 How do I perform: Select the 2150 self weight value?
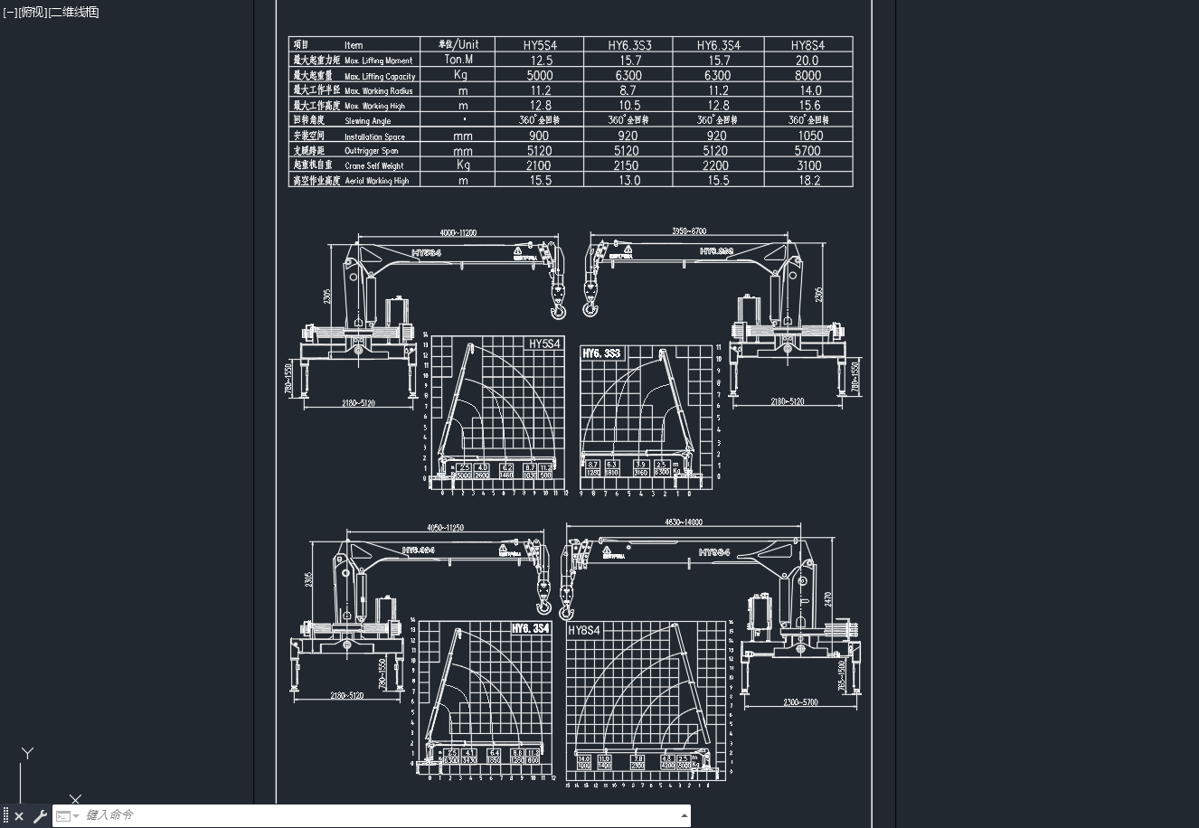pyautogui.click(x=627, y=165)
